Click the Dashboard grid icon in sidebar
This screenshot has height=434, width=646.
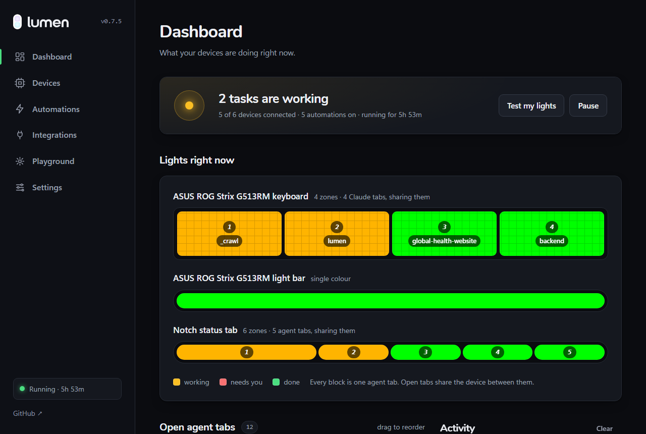[x=20, y=57]
